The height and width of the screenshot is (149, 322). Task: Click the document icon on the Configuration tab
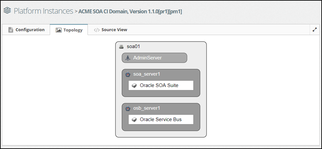(11, 30)
